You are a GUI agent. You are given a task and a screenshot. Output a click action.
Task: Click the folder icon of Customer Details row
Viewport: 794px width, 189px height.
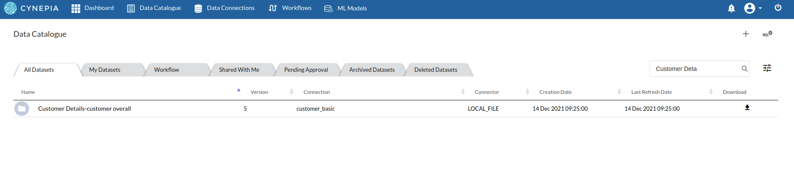22,109
